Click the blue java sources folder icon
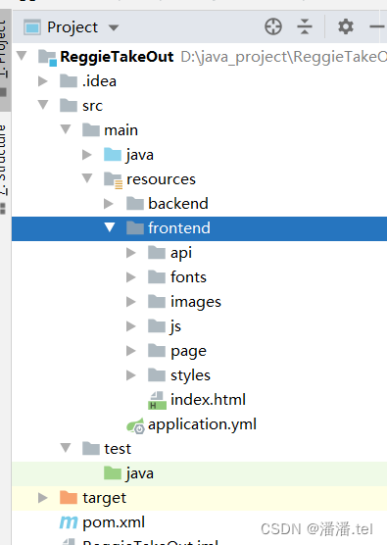The image size is (387, 545). [x=113, y=155]
